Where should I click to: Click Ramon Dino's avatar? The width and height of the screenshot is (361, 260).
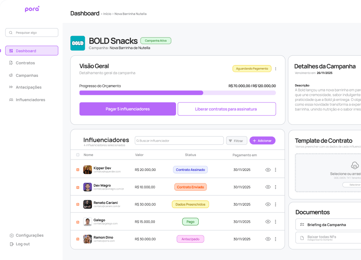pyautogui.click(x=87, y=239)
